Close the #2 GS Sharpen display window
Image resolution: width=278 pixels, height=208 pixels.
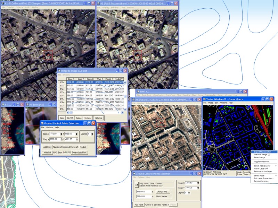[176, 3]
